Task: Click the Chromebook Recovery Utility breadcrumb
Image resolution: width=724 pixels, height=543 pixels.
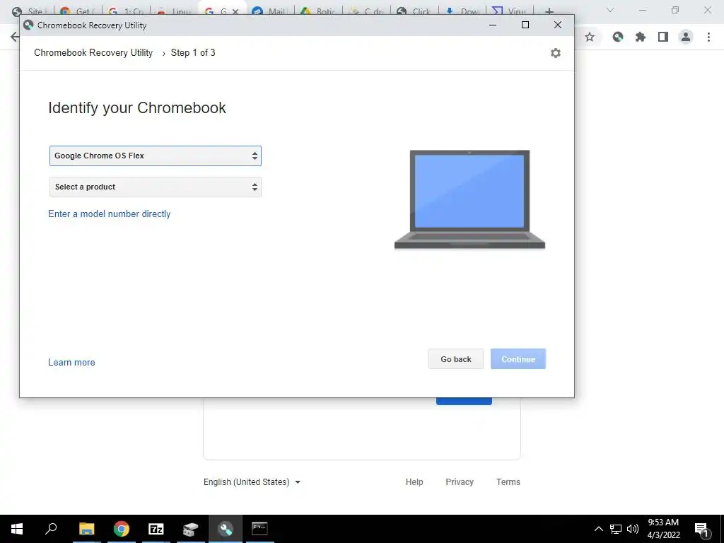Action: [93, 52]
